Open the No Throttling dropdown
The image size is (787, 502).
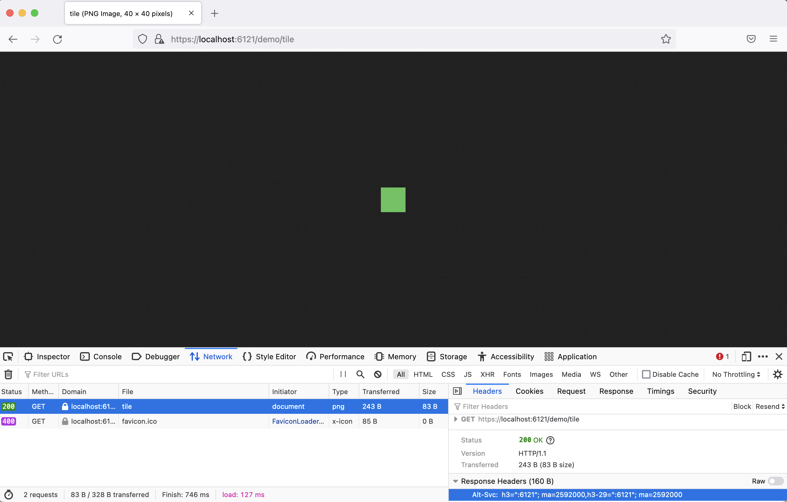coord(736,374)
